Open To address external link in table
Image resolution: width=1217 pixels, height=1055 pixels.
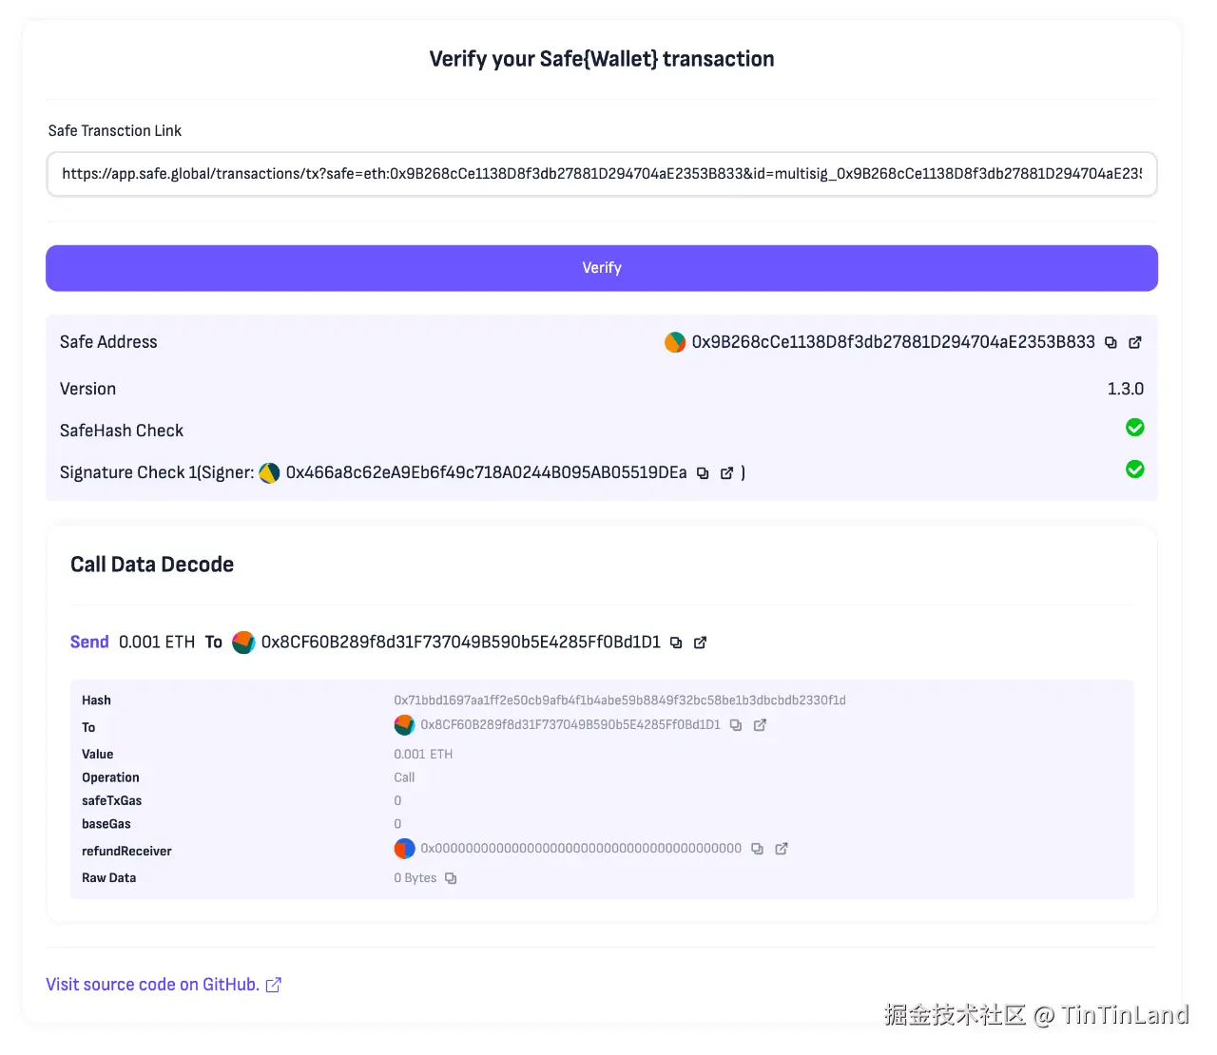[x=760, y=725]
